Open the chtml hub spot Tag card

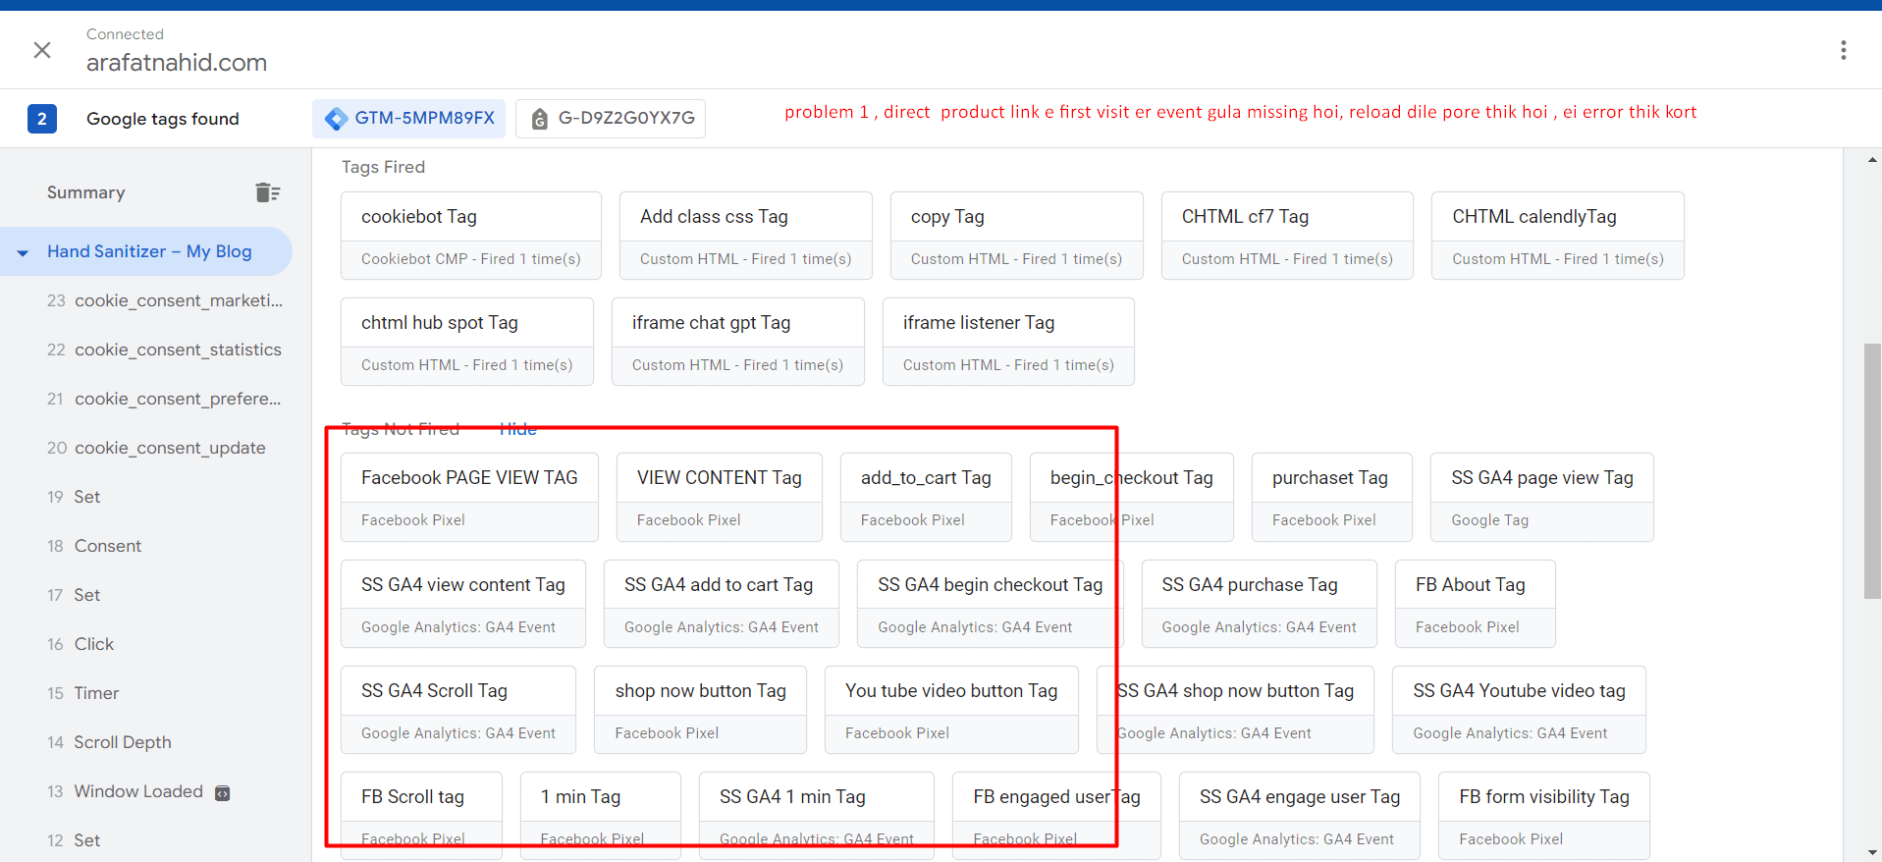point(467,342)
